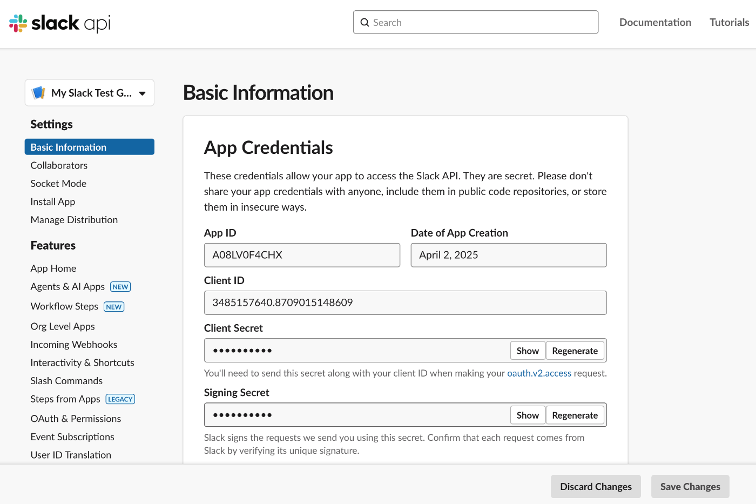756x504 pixels.
Task: Click the App ID field A08LV0F4CHX
Action: pos(302,255)
